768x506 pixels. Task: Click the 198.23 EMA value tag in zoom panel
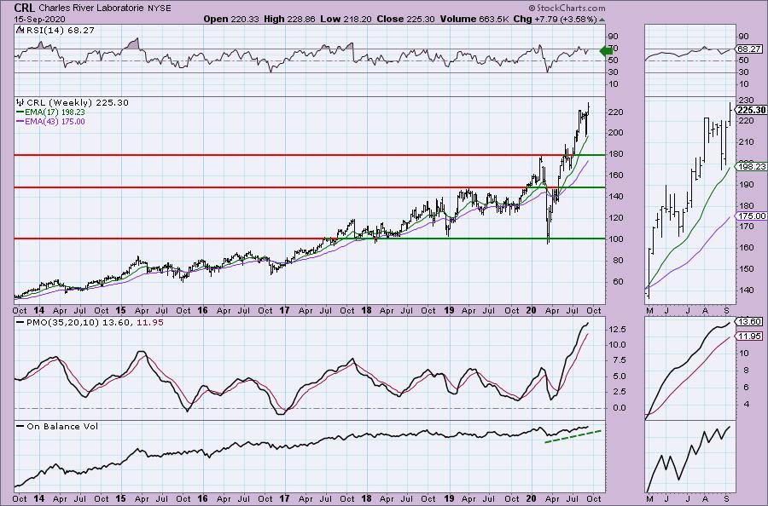[751, 167]
